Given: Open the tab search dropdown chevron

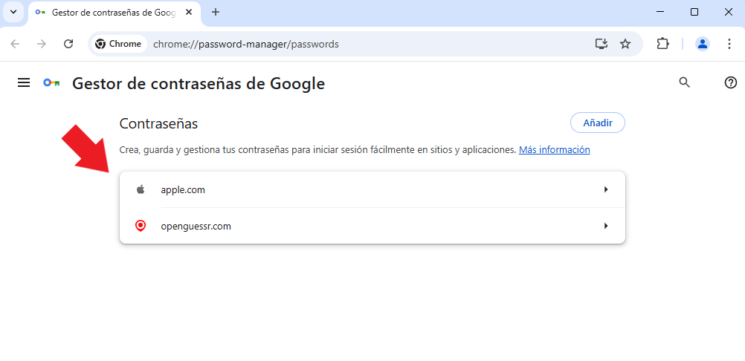Looking at the screenshot, I should [13, 12].
